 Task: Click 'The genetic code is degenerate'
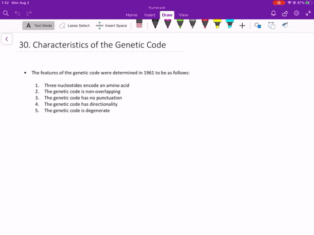tap(77, 110)
